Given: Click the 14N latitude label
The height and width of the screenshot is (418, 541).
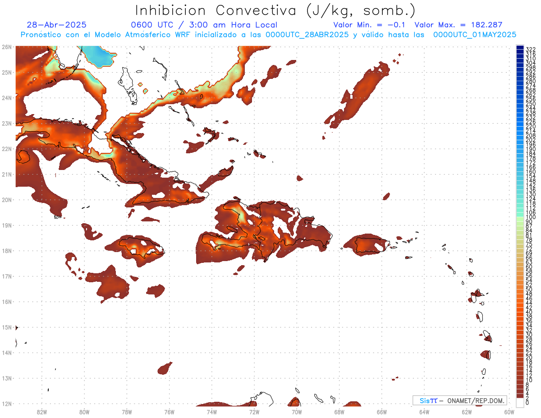Looking at the screenshot, I should [6, 353].
